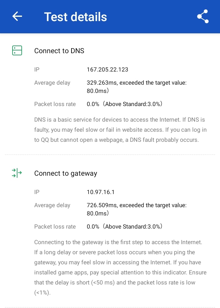Image resolution: width=220 pixels, height=308 pixels.
Task: Select the Connect to gateway heading
Action: [66, 174]
